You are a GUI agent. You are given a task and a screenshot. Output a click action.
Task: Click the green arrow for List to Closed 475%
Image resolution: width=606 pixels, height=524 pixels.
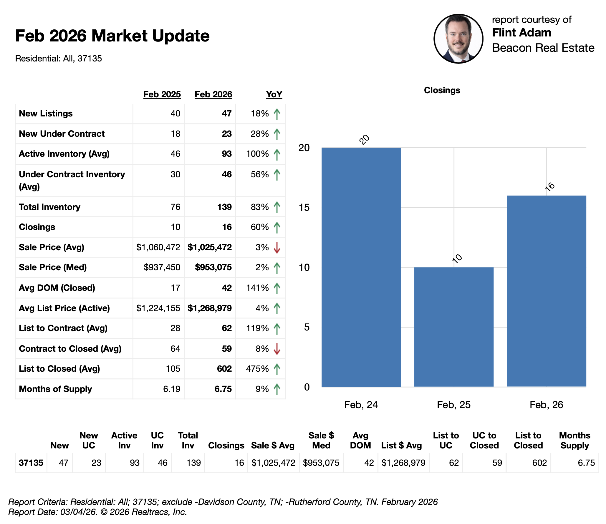tap(276, 369)
